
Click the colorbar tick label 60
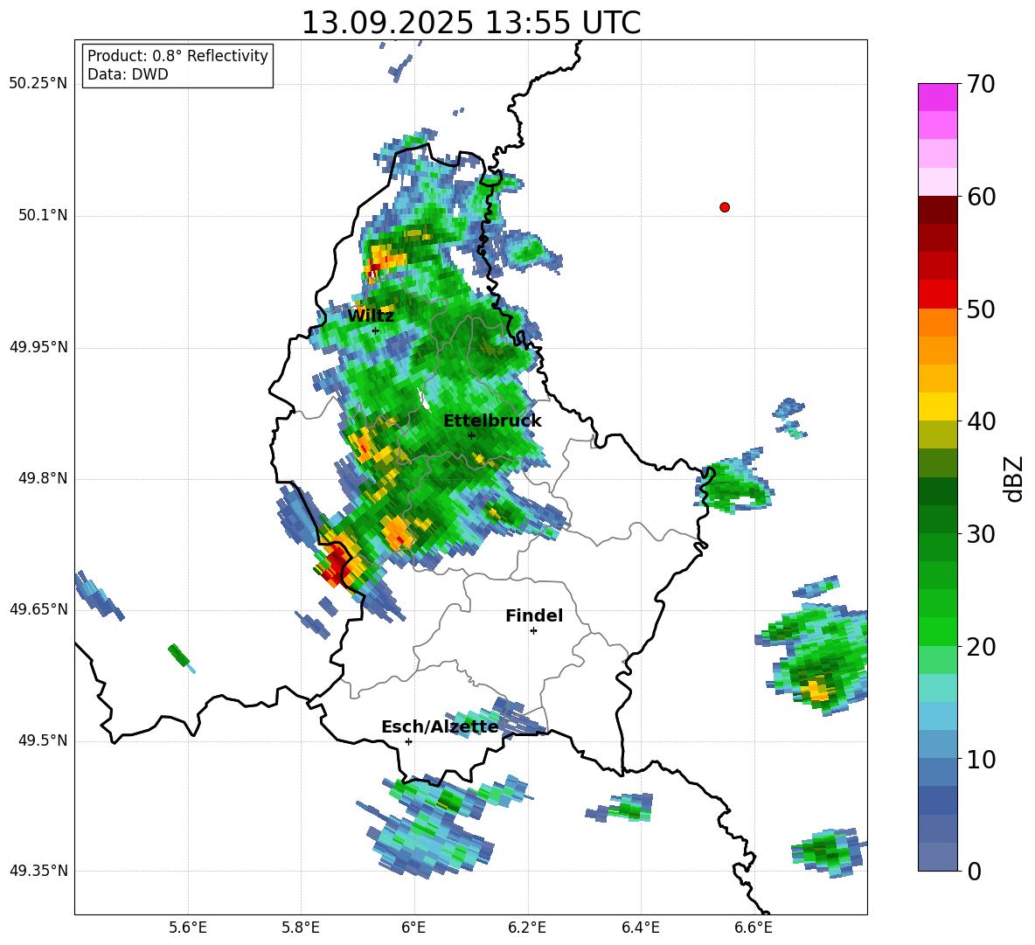click(x=981, y=197)
